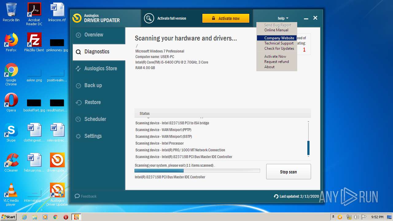This screenshot has width=393, height=221.
Task: Select the driver-upda installer desktop icon
Action: tap(57, 163)
